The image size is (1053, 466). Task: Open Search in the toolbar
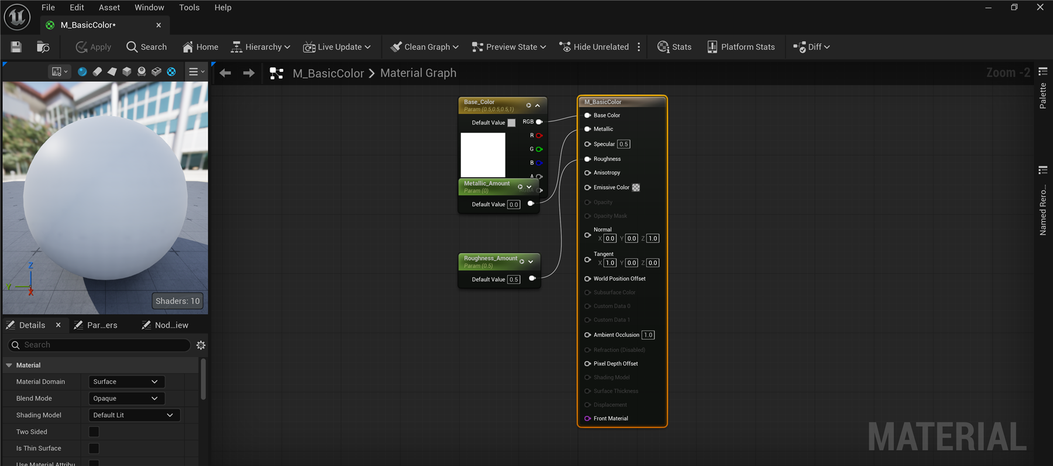[x=147, y=47]
